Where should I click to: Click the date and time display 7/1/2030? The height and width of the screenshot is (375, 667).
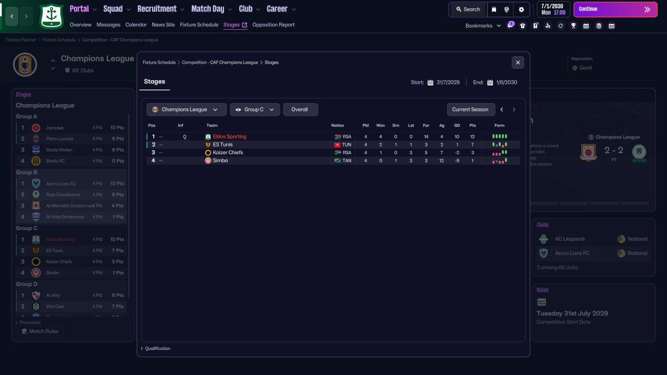pos(552,9)
